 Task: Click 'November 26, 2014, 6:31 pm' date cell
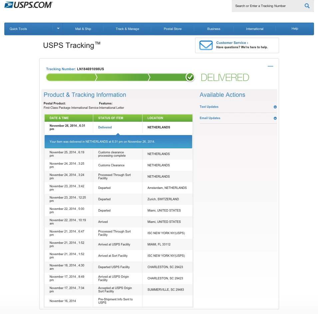(x=67, y=127)
